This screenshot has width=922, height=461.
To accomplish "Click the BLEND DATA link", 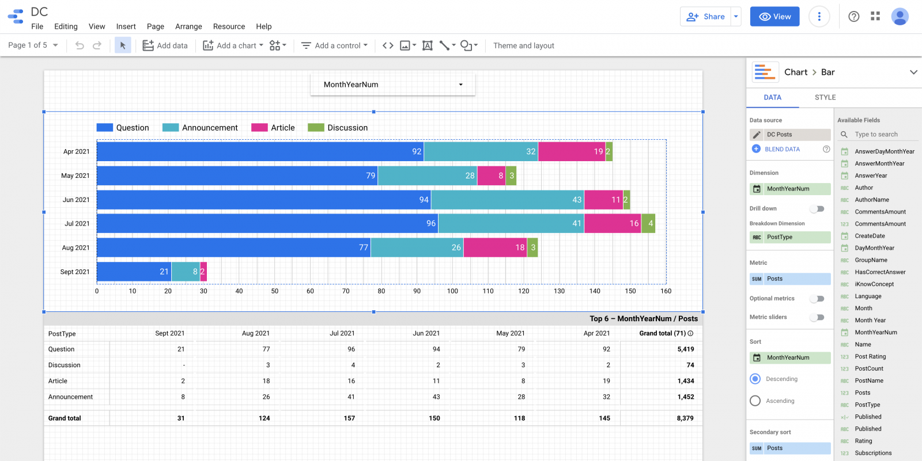I will point(782,149).
